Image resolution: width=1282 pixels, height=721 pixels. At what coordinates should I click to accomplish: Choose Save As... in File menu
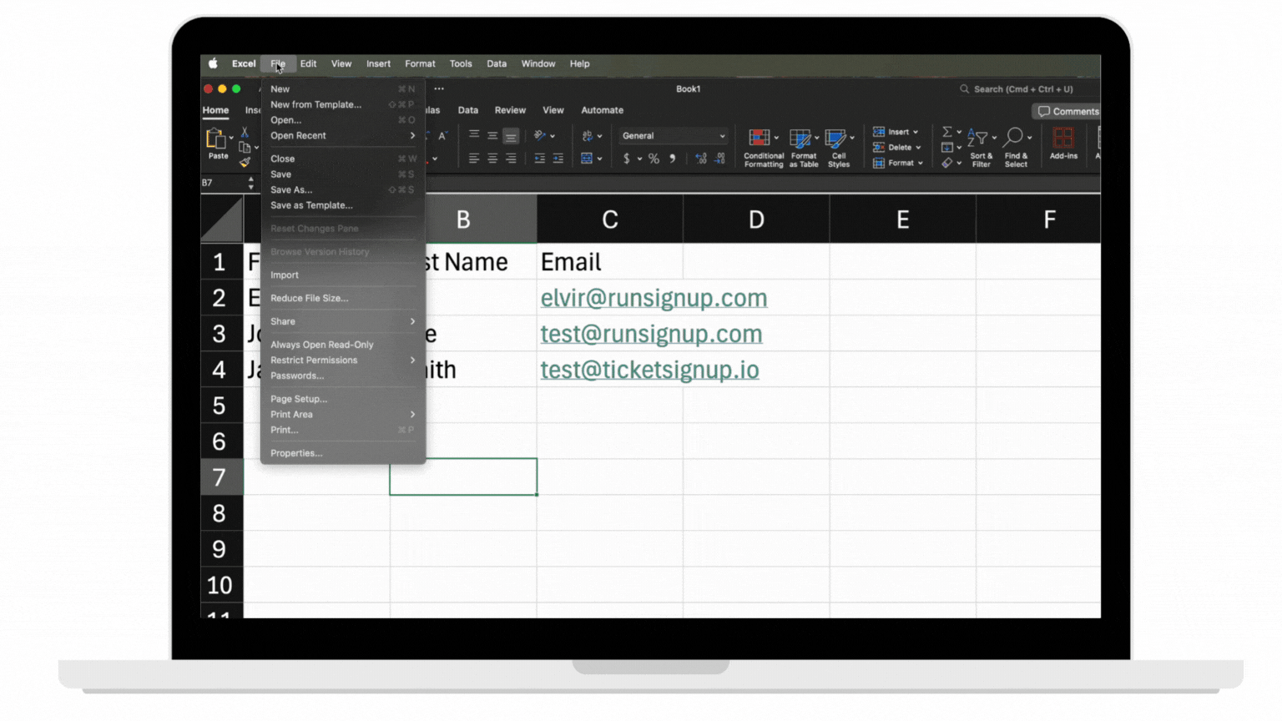[x=342, y=189]
